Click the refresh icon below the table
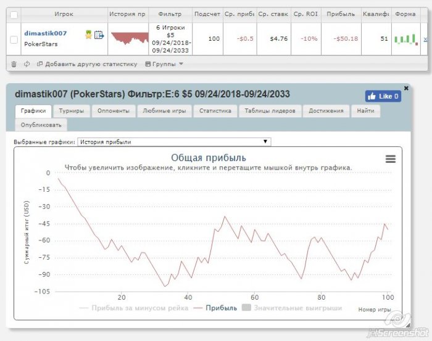 (x=27, y=64)
